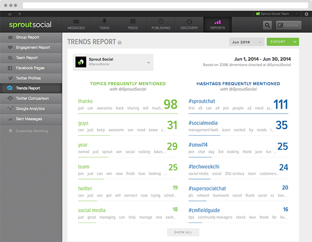This screenshot has width=312, height=242.
Task: Open the Discovery crosshair icon
Action: coord(189,21)
